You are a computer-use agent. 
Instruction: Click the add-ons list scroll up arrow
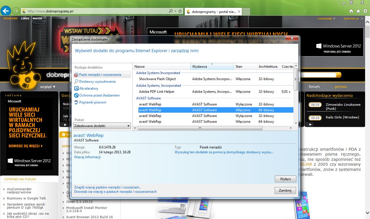click(x=296, y=66)
